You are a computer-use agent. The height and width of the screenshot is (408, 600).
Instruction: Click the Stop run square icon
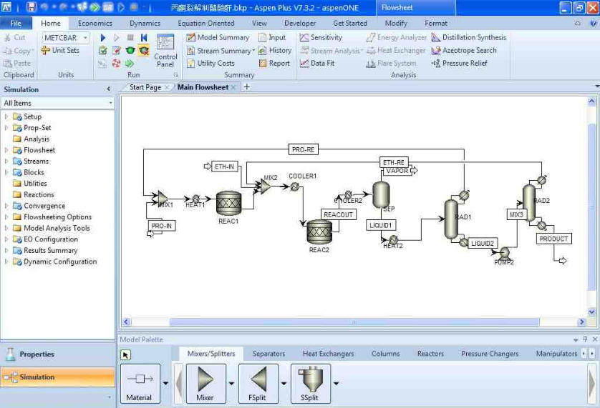[x=130, y=37]
